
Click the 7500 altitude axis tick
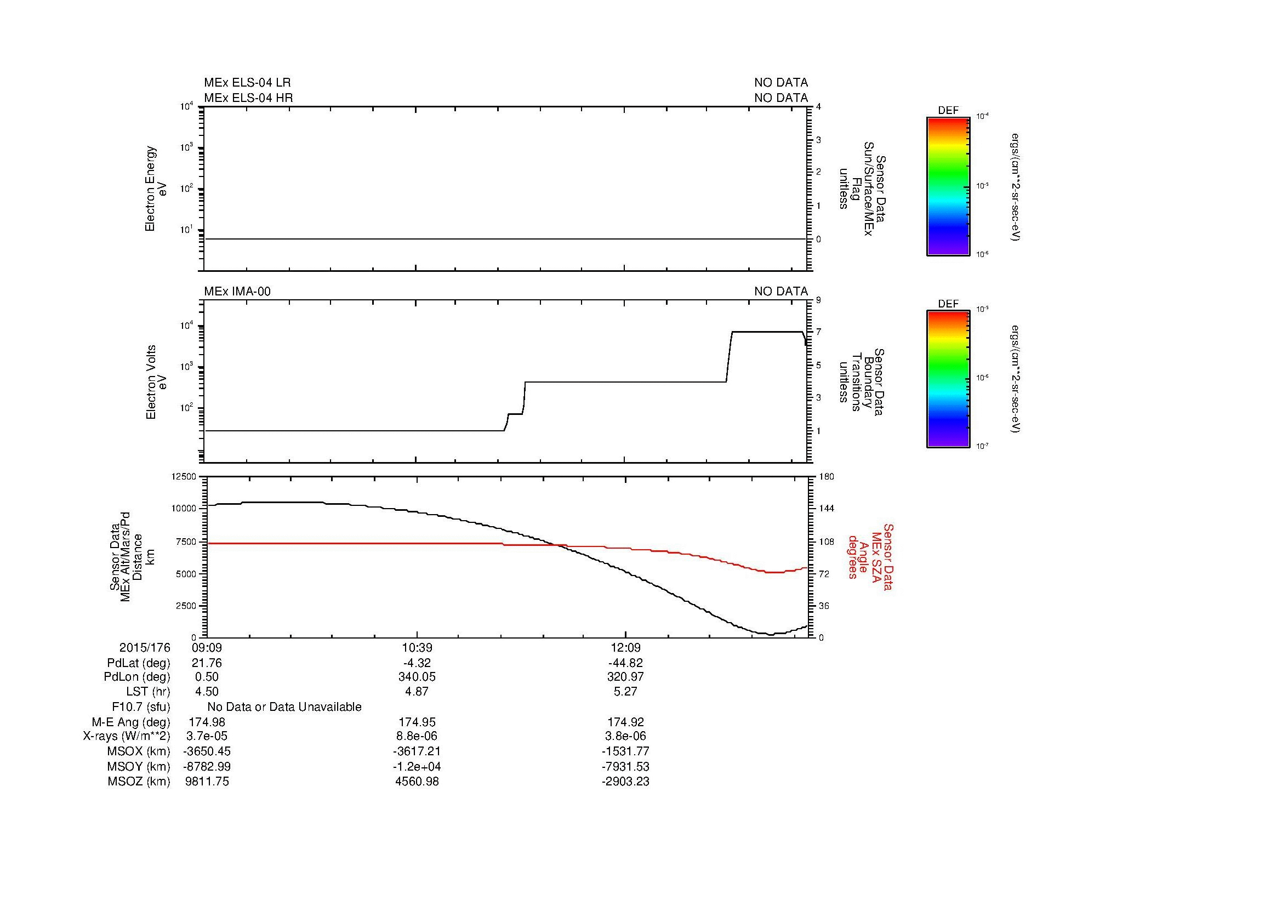[x=187, y=541]
